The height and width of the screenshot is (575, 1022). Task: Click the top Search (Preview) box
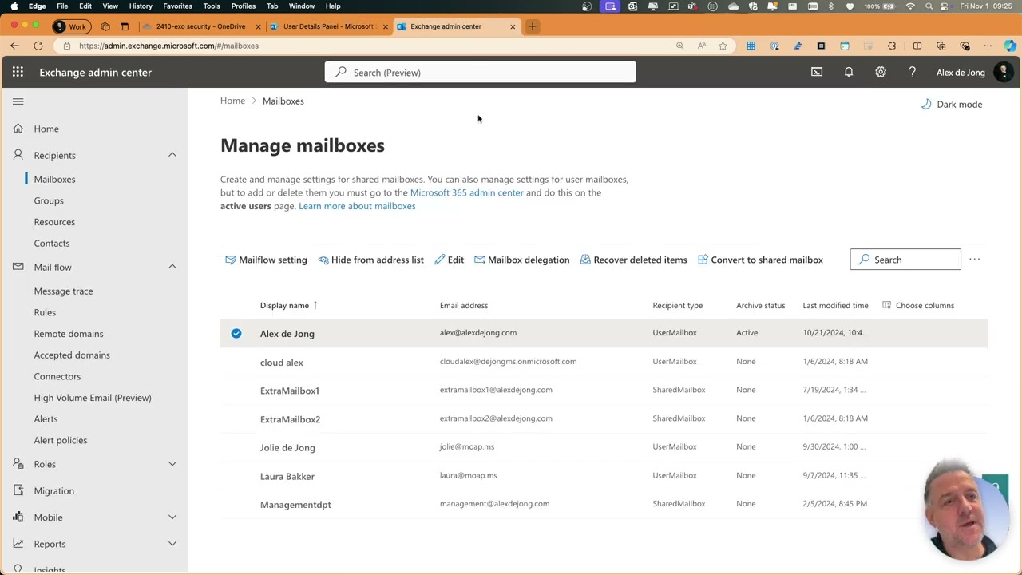[x=480, y=72]
